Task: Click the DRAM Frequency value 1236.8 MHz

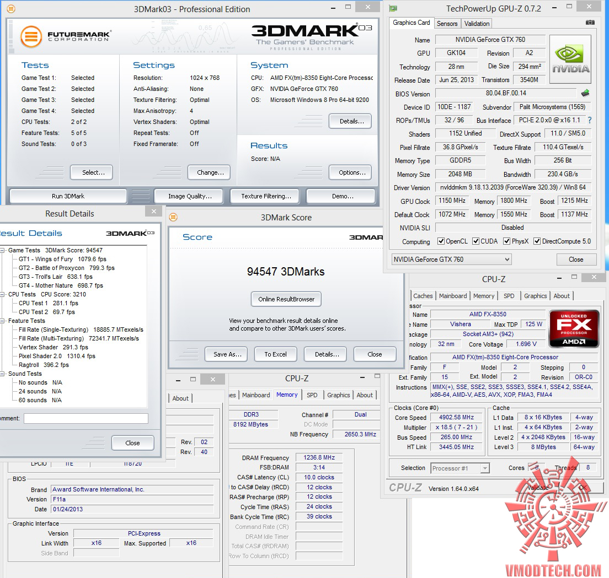Action: pos(319,458)
